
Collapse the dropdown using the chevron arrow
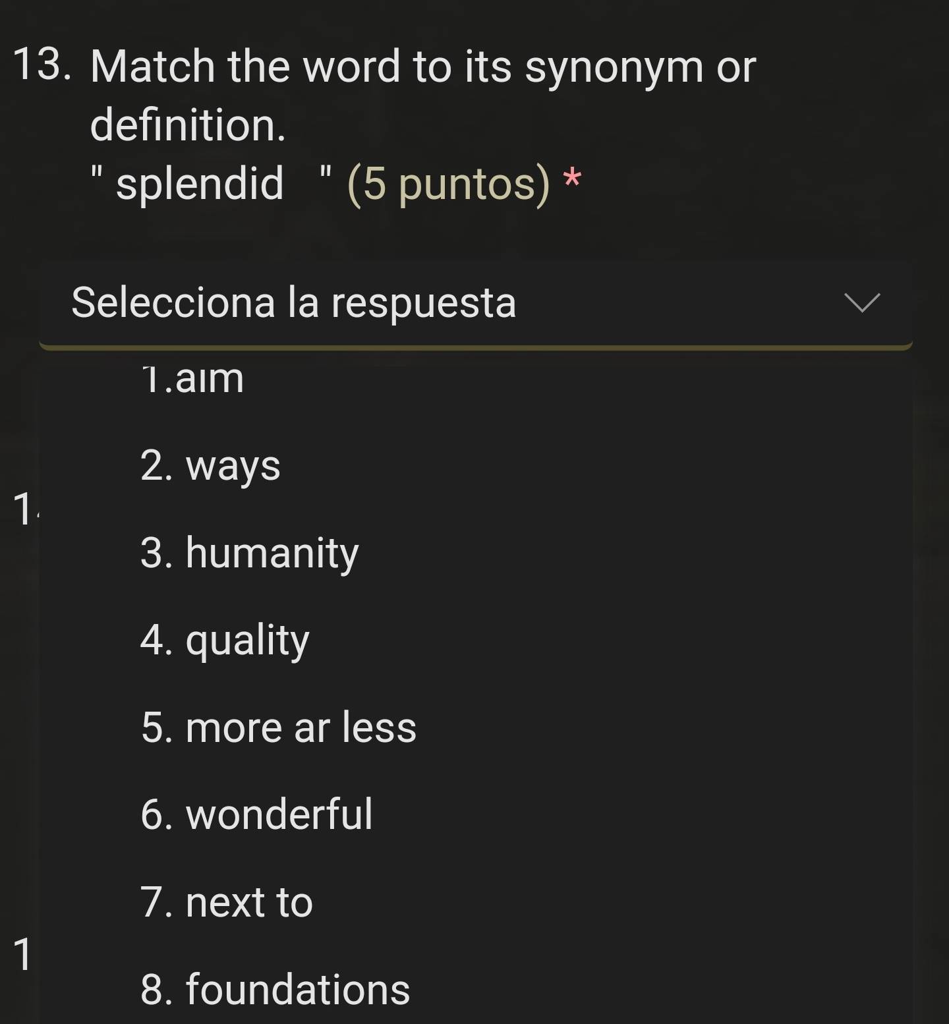[x=862, y=302]
